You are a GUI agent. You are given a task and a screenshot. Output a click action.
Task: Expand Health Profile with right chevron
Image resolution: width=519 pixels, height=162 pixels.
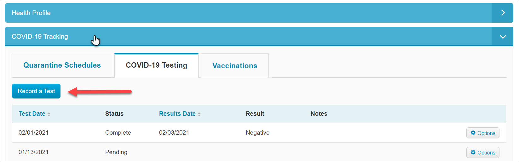(x=503, y=13)
